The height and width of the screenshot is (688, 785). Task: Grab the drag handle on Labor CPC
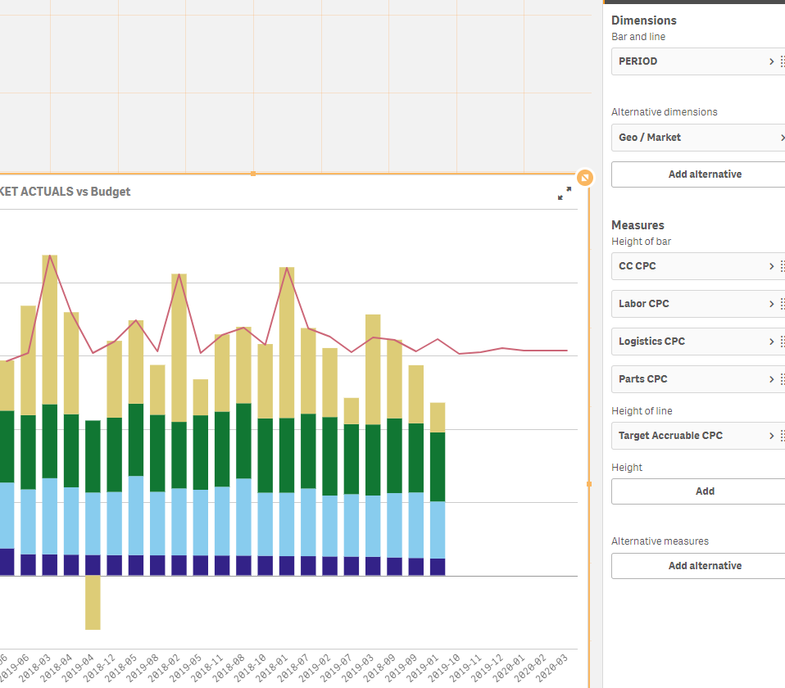[782, 304]
